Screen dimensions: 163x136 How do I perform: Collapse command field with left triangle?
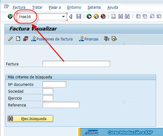click(x=71, y=16)
